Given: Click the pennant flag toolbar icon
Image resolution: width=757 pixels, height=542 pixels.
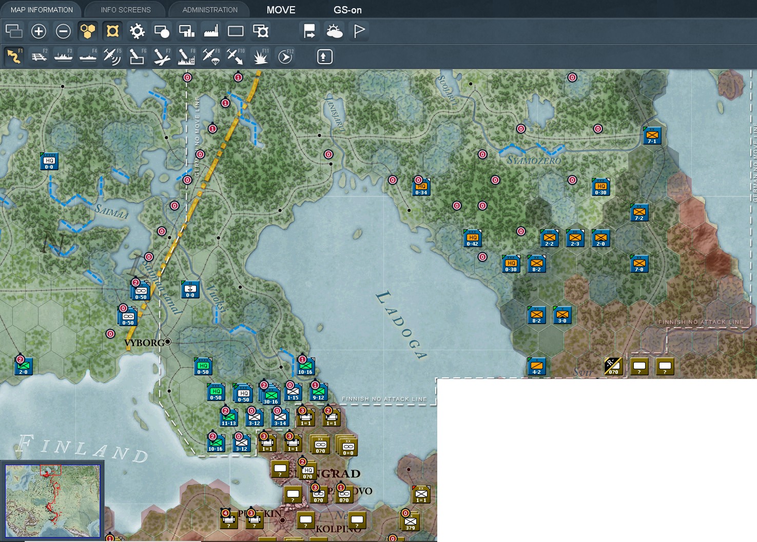Looking at the screenshot, I should click(359, 31).
